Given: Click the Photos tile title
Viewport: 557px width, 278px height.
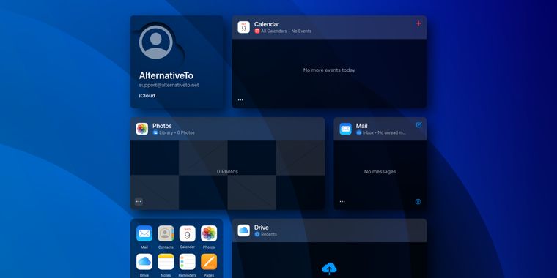Looking at the screenshot, I should 162,126.
